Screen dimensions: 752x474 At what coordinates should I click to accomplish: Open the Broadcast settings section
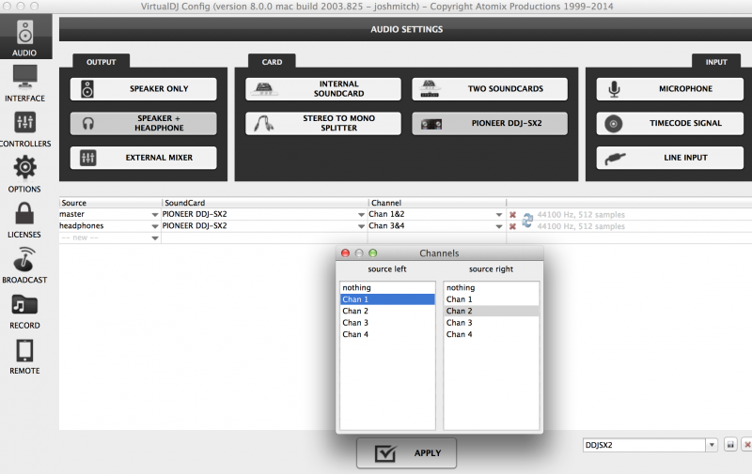24,265
